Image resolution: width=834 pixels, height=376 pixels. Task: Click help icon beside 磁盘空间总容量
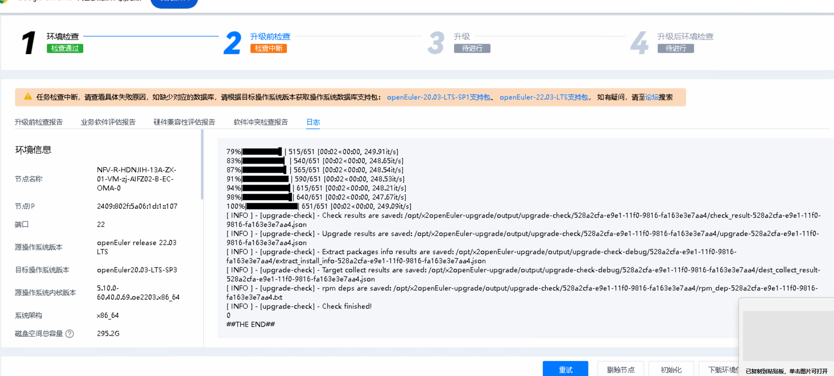pyautogui.click(x=70, y=334)
